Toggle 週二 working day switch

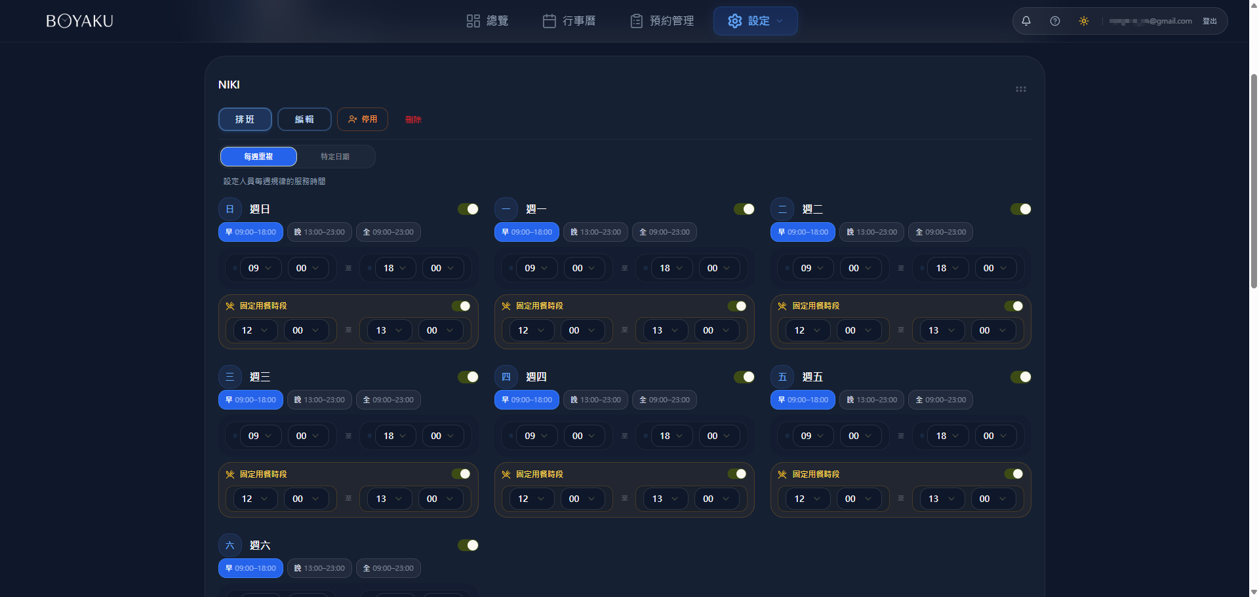(1021, 209)
